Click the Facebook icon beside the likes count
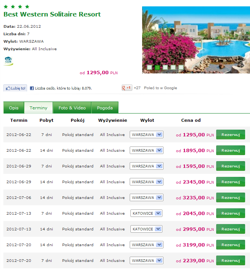 pyautogui.click(x=32, y=88)
